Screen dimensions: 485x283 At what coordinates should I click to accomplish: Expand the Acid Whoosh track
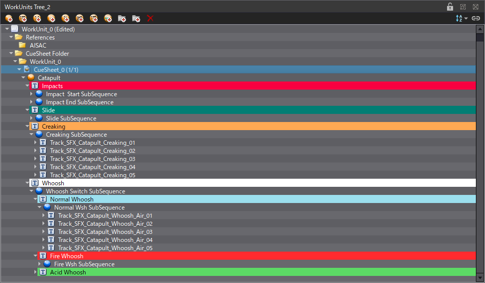pyautogui.click(x=35, y=272)
